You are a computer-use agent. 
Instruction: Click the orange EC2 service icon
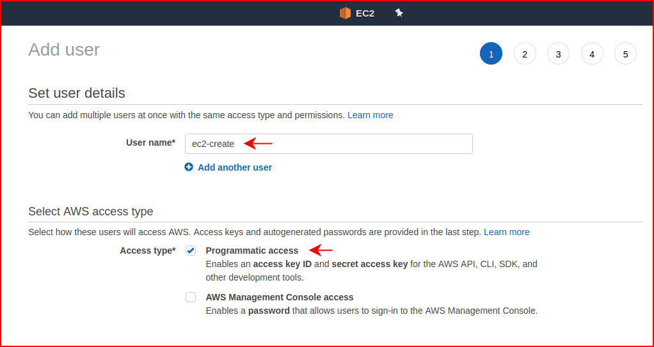(345, 13)
